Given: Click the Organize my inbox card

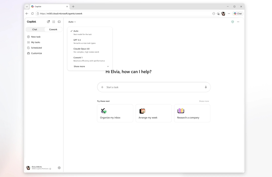Looking at the screenshot, I should click(115, 113).
